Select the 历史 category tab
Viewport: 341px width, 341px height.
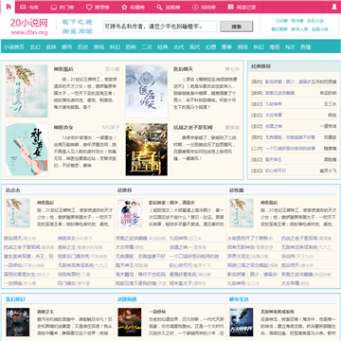tap(82, 47)
